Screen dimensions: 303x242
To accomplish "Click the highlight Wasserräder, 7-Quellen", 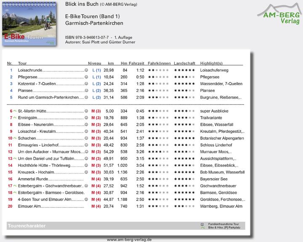I will (x=221, y=84).
